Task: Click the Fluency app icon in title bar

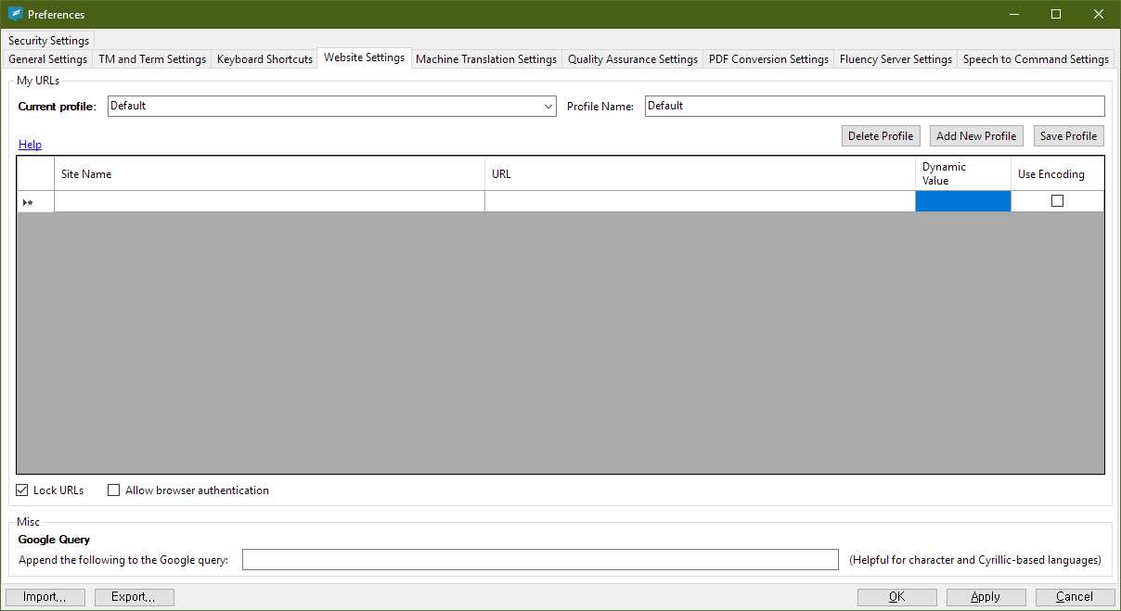Action: tap(15, 14)
